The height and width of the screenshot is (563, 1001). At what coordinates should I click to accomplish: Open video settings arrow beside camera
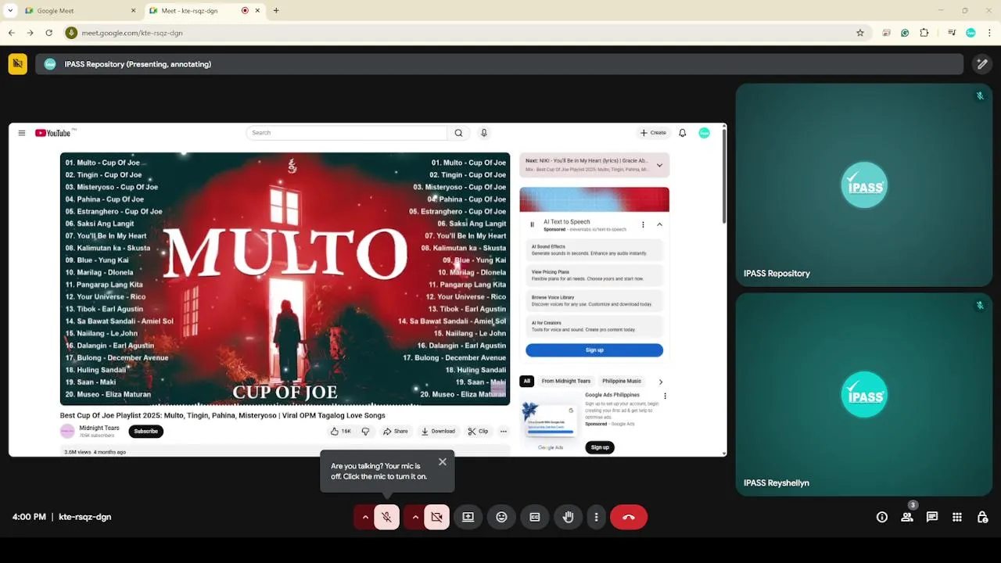click(414, 517)
